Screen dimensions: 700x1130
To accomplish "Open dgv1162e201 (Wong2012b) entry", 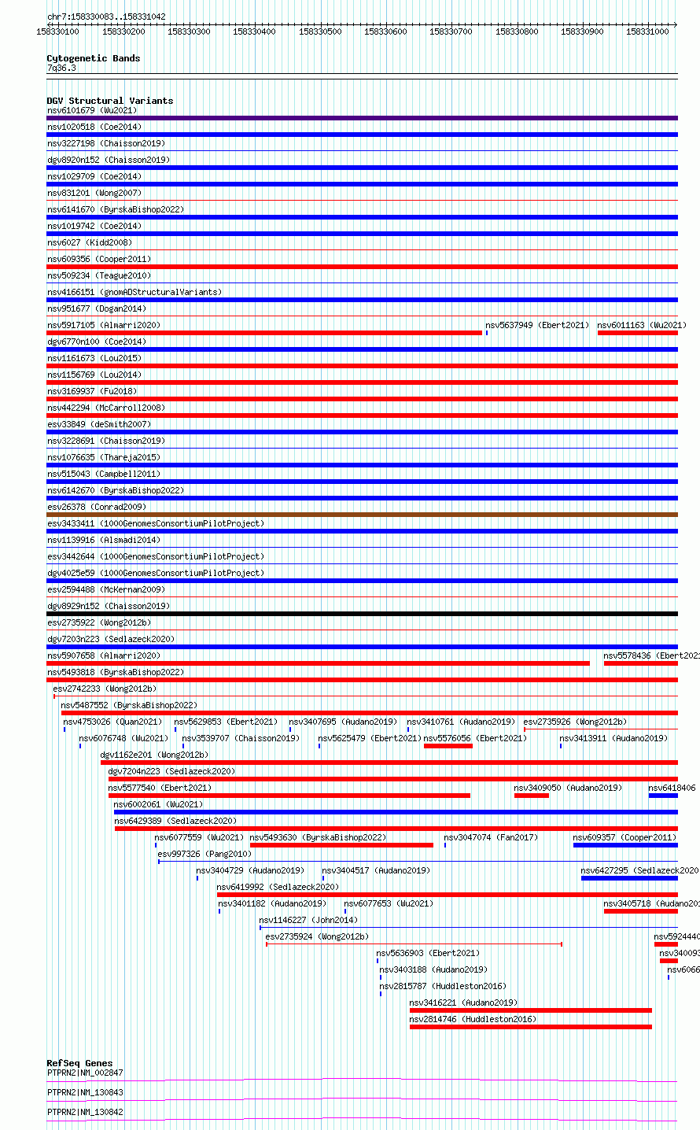I will [154, 755].
